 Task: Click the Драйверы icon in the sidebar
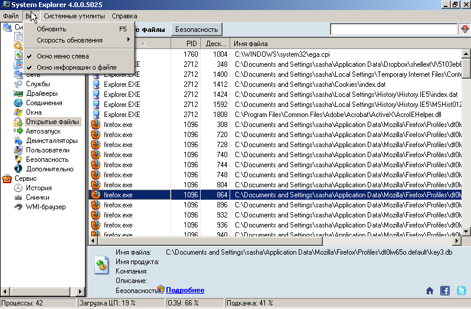(x=18, y=93)
